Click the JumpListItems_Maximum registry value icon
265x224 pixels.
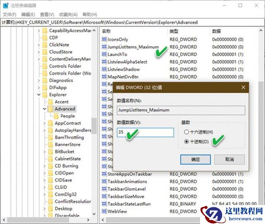click(x=104, y=47)
